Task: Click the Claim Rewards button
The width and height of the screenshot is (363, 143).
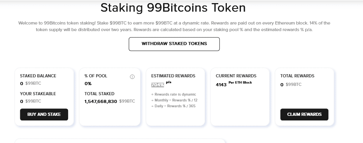Action: (304, 115)
